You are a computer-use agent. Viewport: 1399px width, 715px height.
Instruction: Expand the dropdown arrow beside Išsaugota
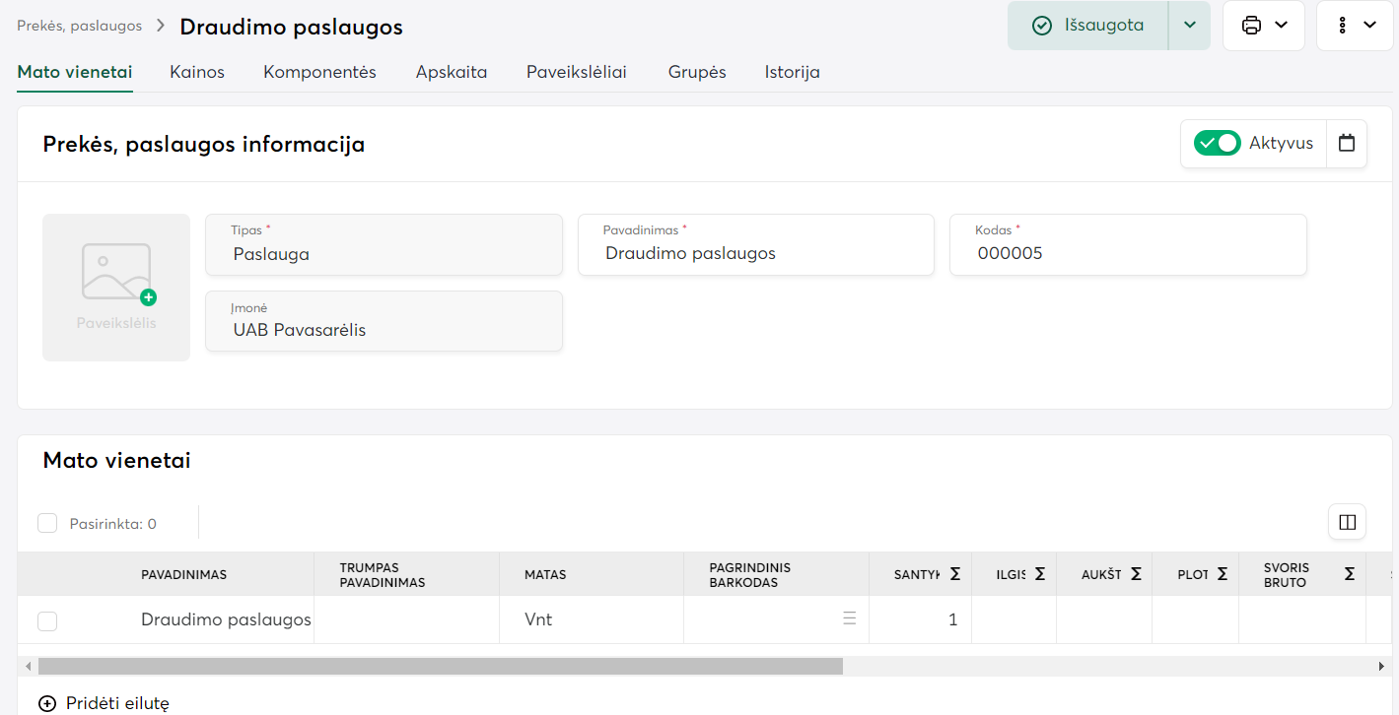click(x=1189, y=26)
